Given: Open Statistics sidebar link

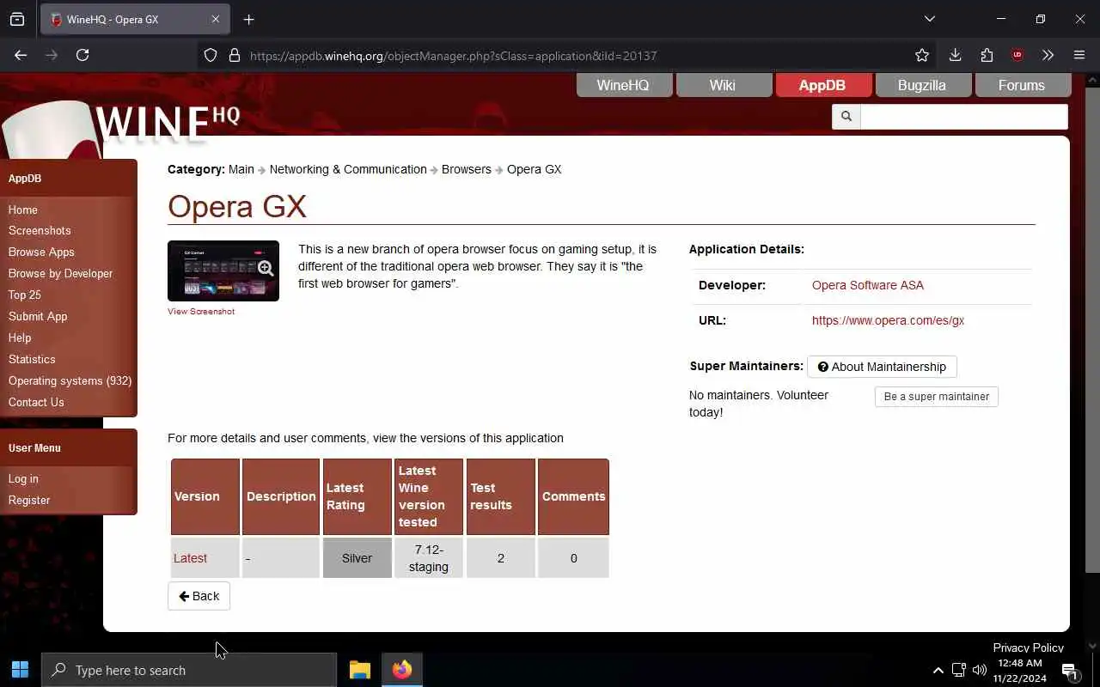Looking at the screenshot, I should point(32,359).
